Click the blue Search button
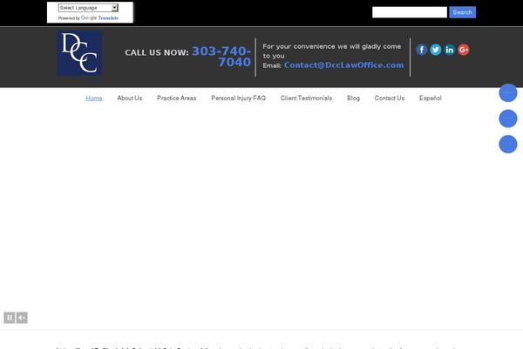 (462, 12)
